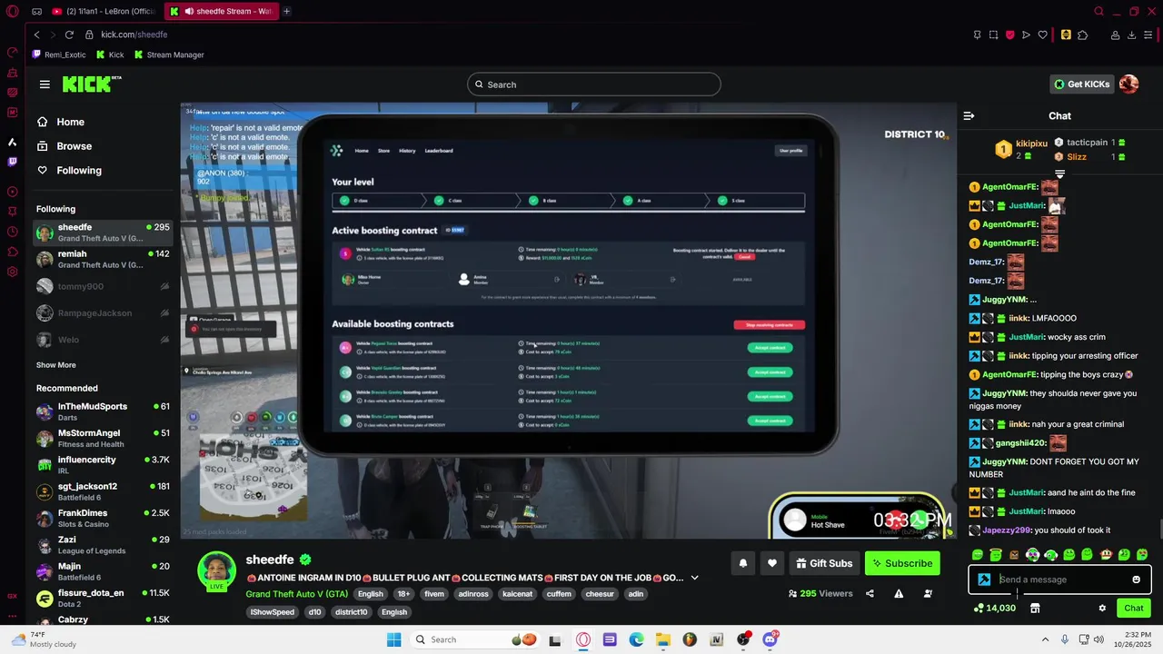Image resolution: width=1163 pixels, height=654 pixels.
Task: Open the Stream Manager bookmark
Action: (169, 54)
